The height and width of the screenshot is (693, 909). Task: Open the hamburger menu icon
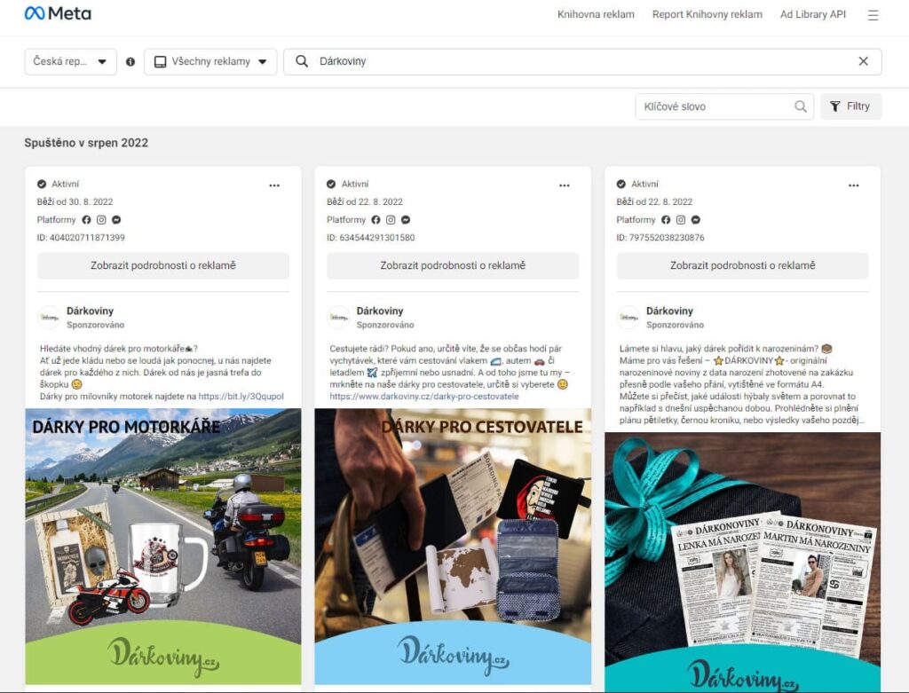tap(873, 15)
